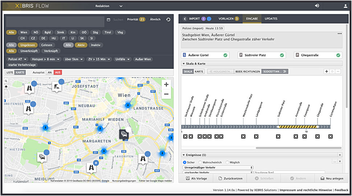352x196 pixels.
Task: Turn Autopilot to AN
Action: point(49,72)
